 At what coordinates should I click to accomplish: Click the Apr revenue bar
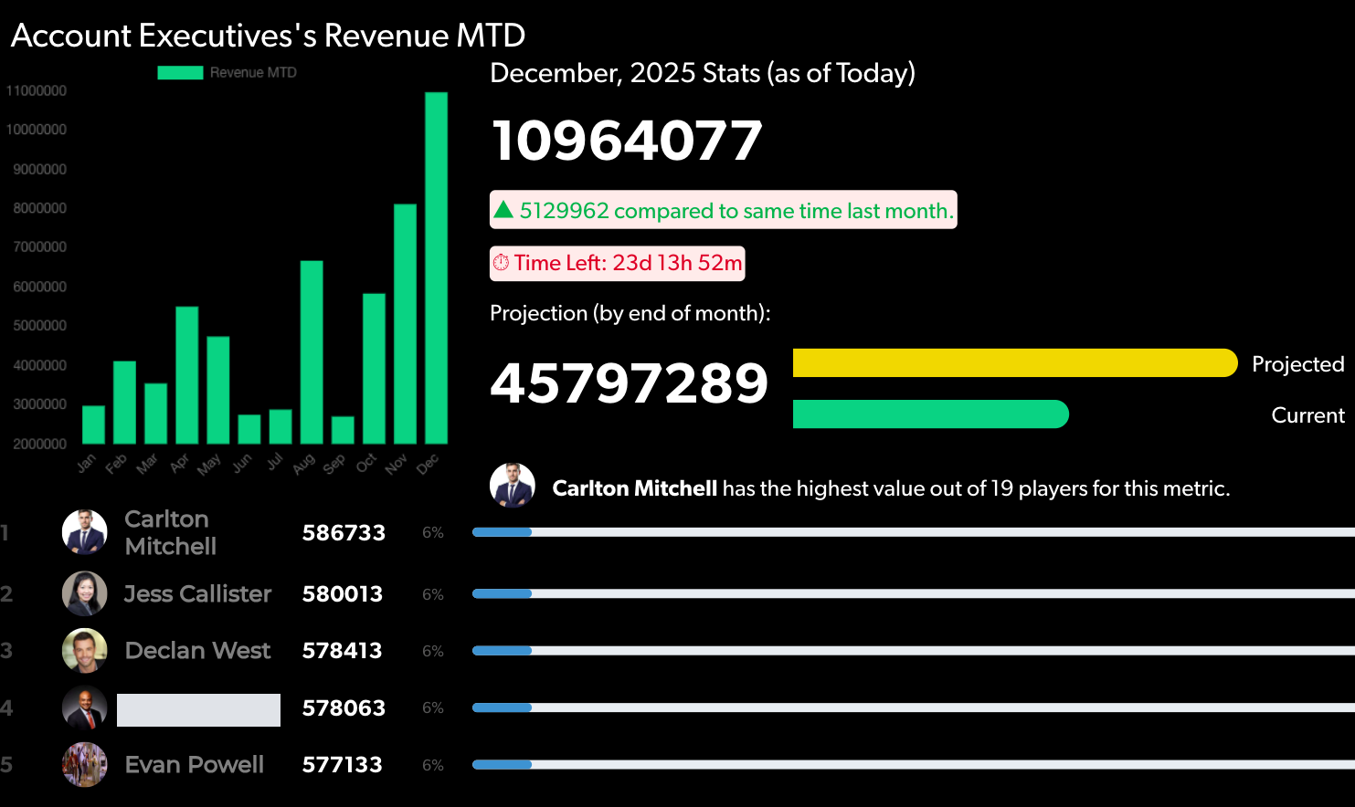[x=186, y=375]
